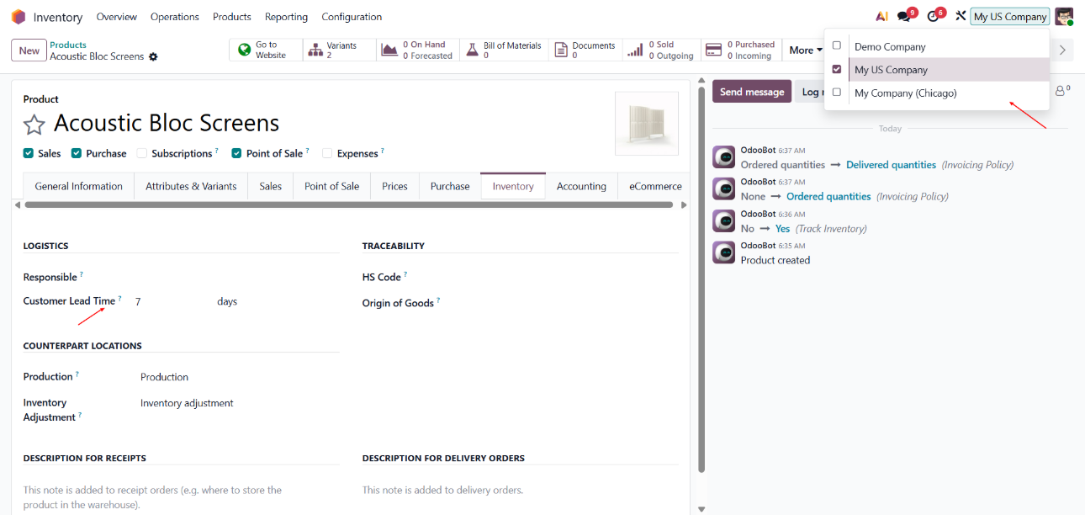Open the Configuration menu

(x=352, y=17)
